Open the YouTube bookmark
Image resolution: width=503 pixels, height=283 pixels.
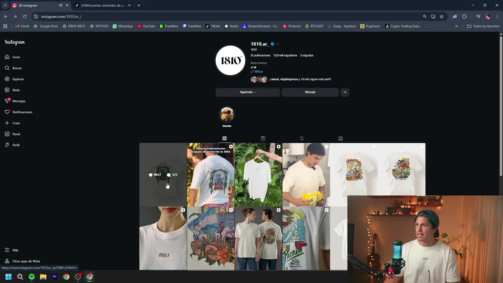coord(146,26)
